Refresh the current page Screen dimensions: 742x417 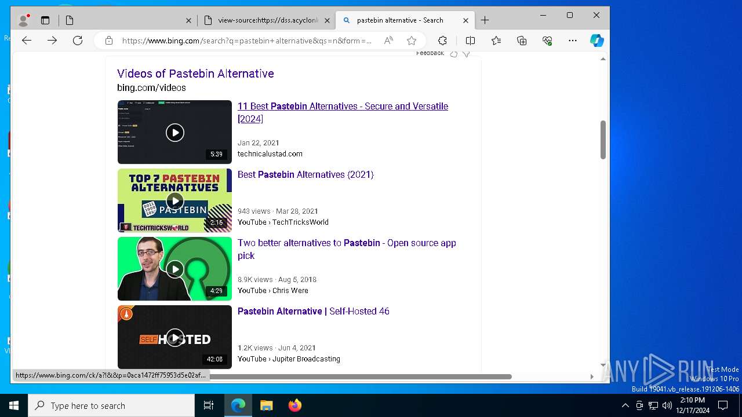coord(78,41)
